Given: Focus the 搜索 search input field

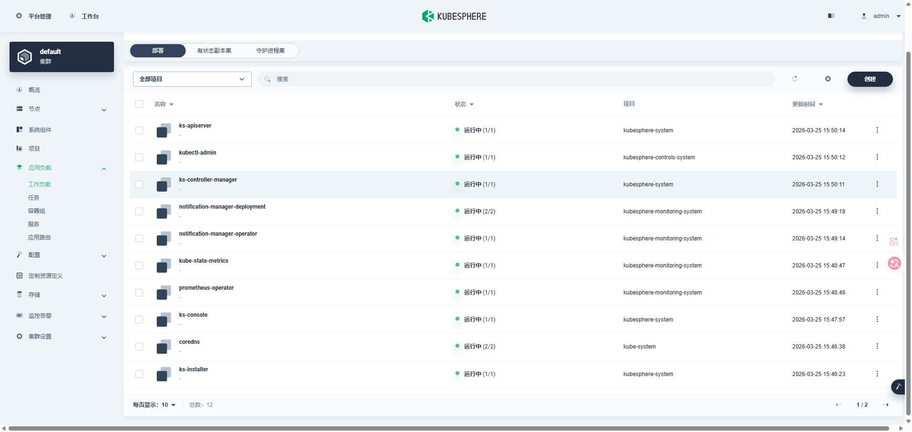Looking at the screenshot, I should pyautogui.click(x=516, y=79).
